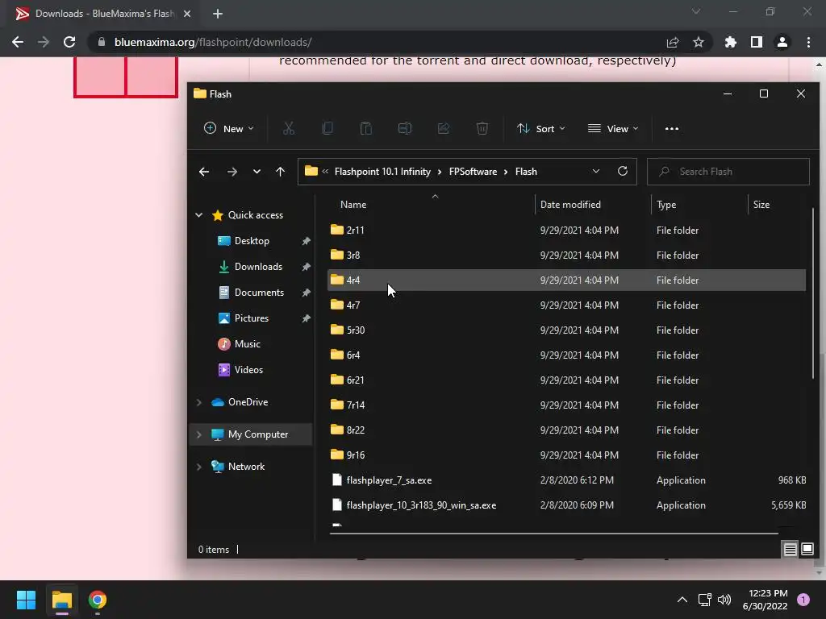Select the 5r30 folder
This screenshot has height=619, width=826.
click(x=566, y=330)
